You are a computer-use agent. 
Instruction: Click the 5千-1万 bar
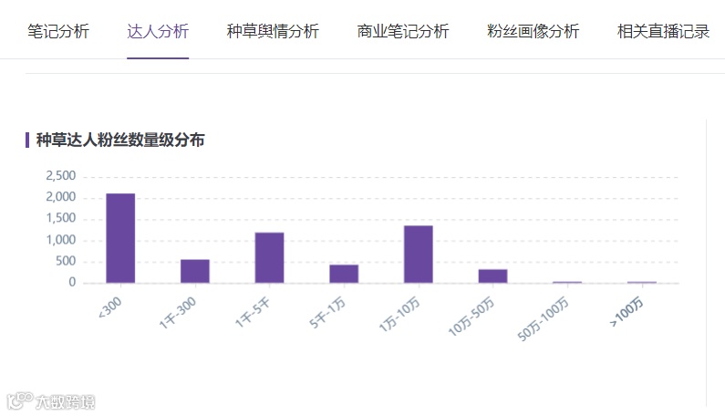point(344,274)
